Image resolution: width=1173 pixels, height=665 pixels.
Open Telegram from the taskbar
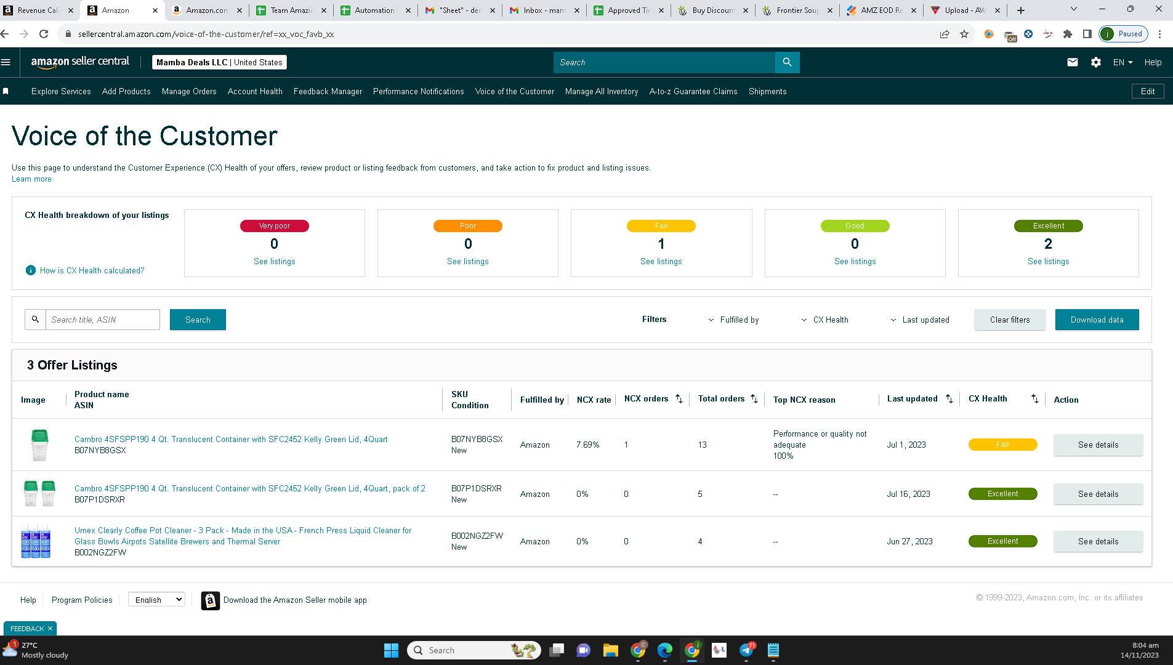pyautogui.click(x=746, y=650)
